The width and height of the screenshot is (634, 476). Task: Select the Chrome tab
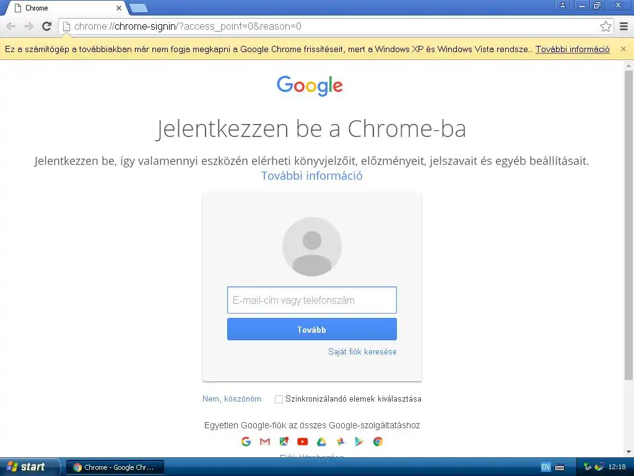point(67,8)
